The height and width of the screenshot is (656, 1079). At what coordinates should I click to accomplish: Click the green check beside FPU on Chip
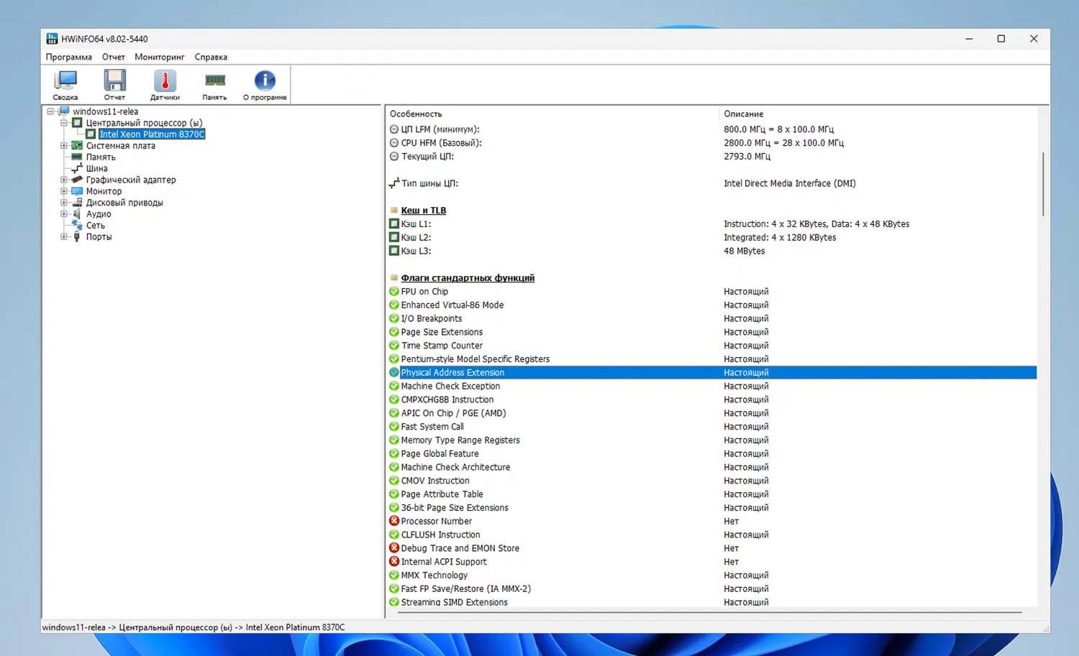tap(394, 292)
